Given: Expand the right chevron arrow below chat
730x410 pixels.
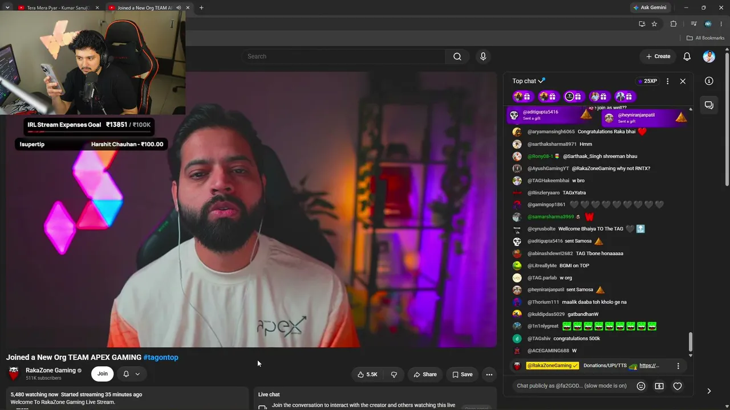Looking at the screenshot, I should [709, 391].
